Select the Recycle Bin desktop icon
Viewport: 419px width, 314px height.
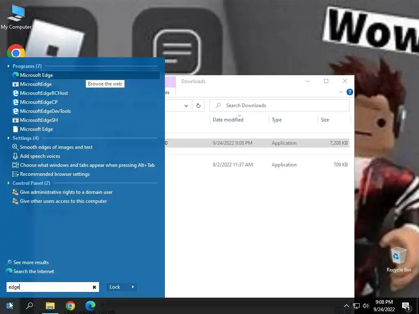point(399,260)
